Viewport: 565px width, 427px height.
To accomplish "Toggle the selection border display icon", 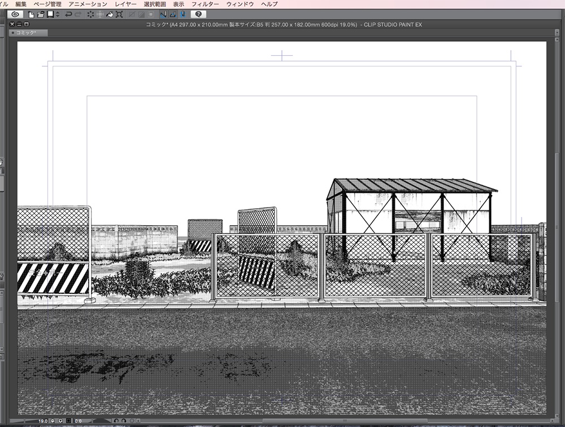I will 151,15.
